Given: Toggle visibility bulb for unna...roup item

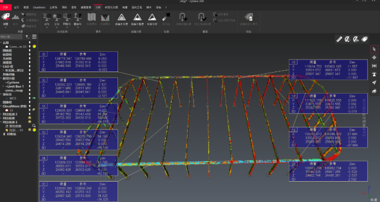Looking at the screenshot, I should point(30,90).
